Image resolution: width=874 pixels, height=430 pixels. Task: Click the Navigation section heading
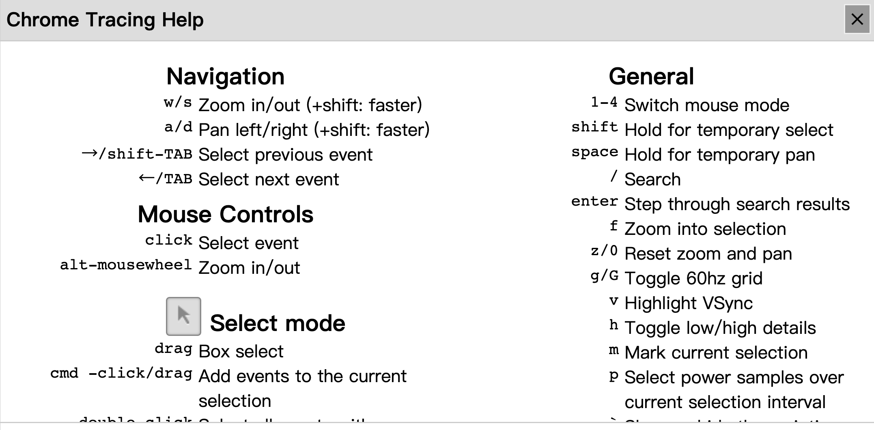pyautogui.click(x=225, y=77)
